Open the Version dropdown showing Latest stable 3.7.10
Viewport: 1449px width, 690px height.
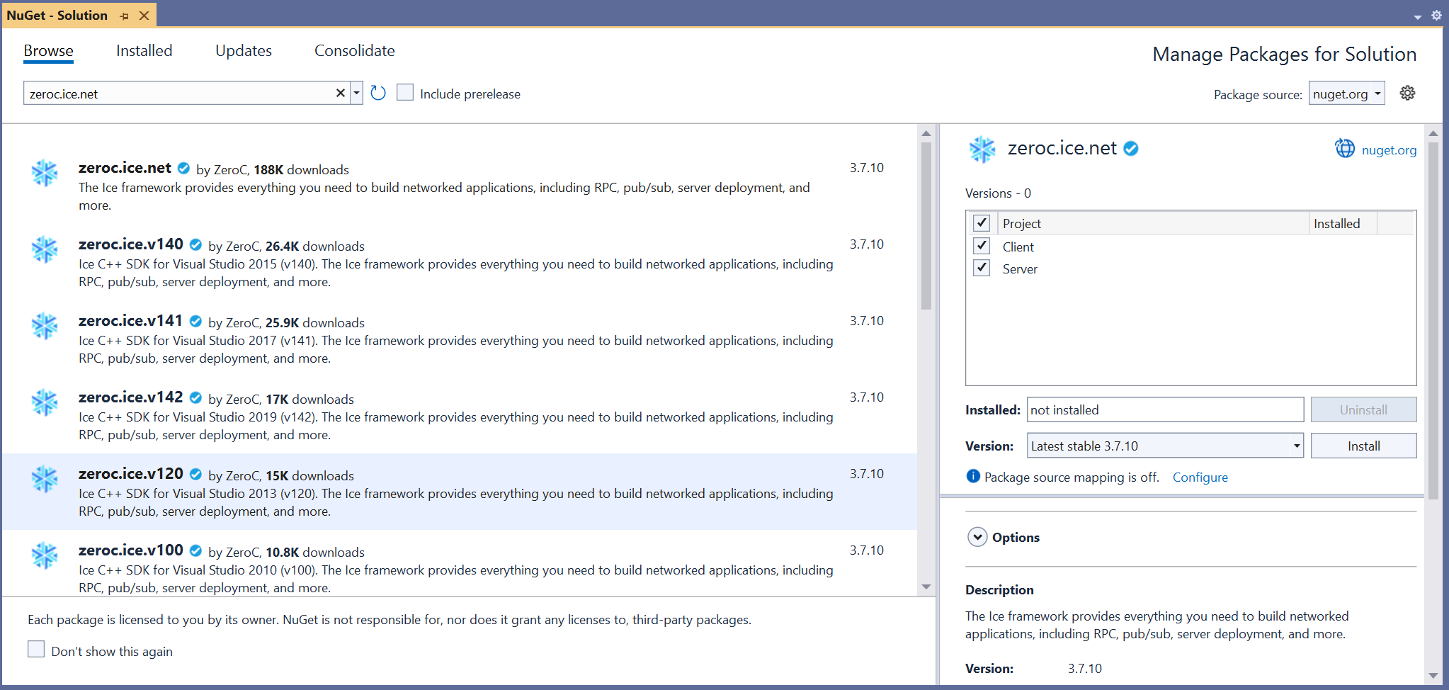[x=1164, y=446]
